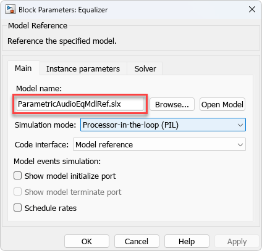Click the Simulink icon in title bar
This screenshot has height=251, width=262.
tap(11, 10)
